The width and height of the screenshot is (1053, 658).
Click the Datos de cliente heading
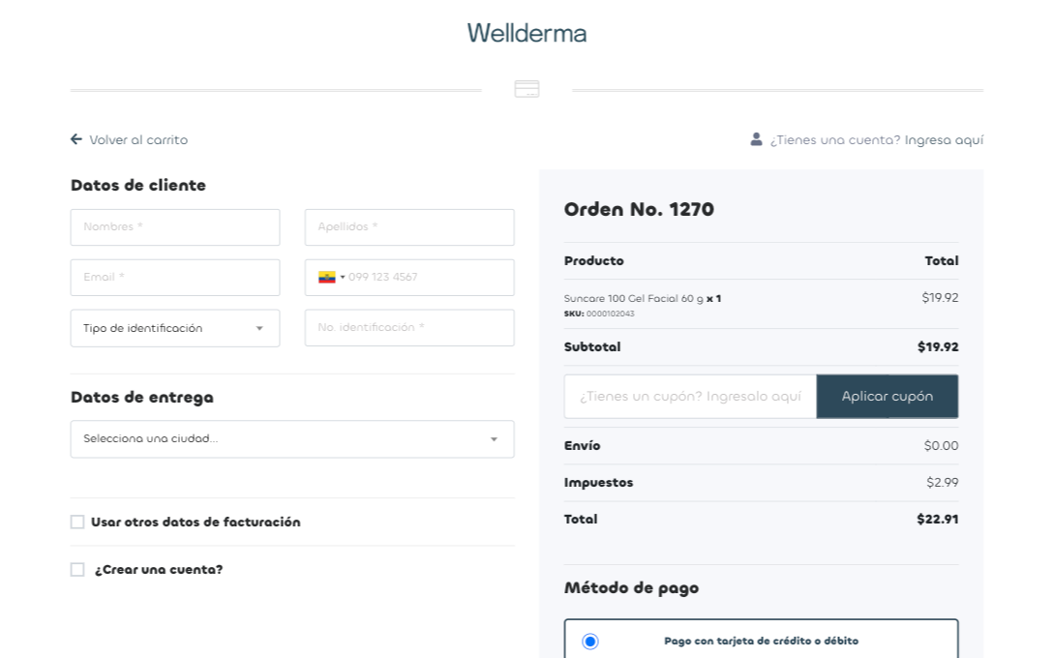138,186
